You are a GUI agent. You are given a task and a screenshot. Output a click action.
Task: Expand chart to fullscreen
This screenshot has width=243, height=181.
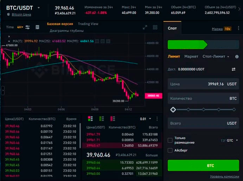click(x=145, y=27)
